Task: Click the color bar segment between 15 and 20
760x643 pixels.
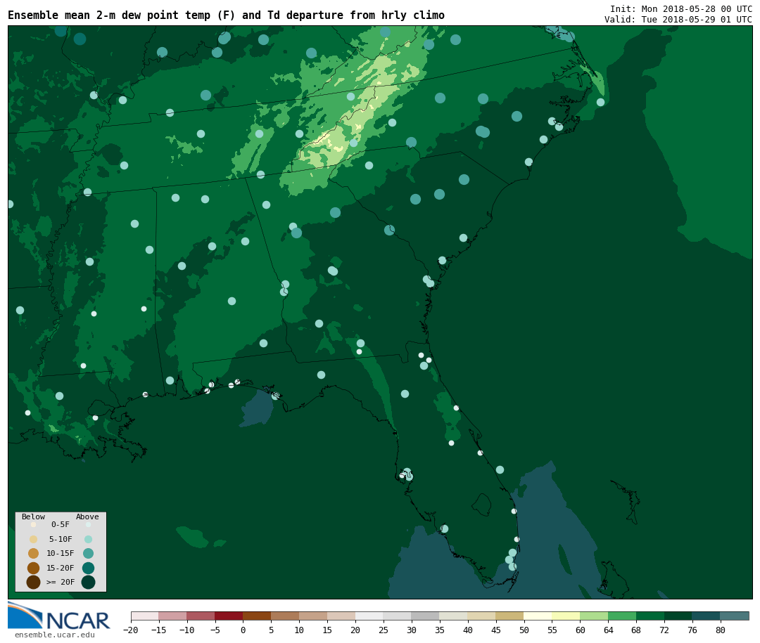Action: [x=341, y=616]
